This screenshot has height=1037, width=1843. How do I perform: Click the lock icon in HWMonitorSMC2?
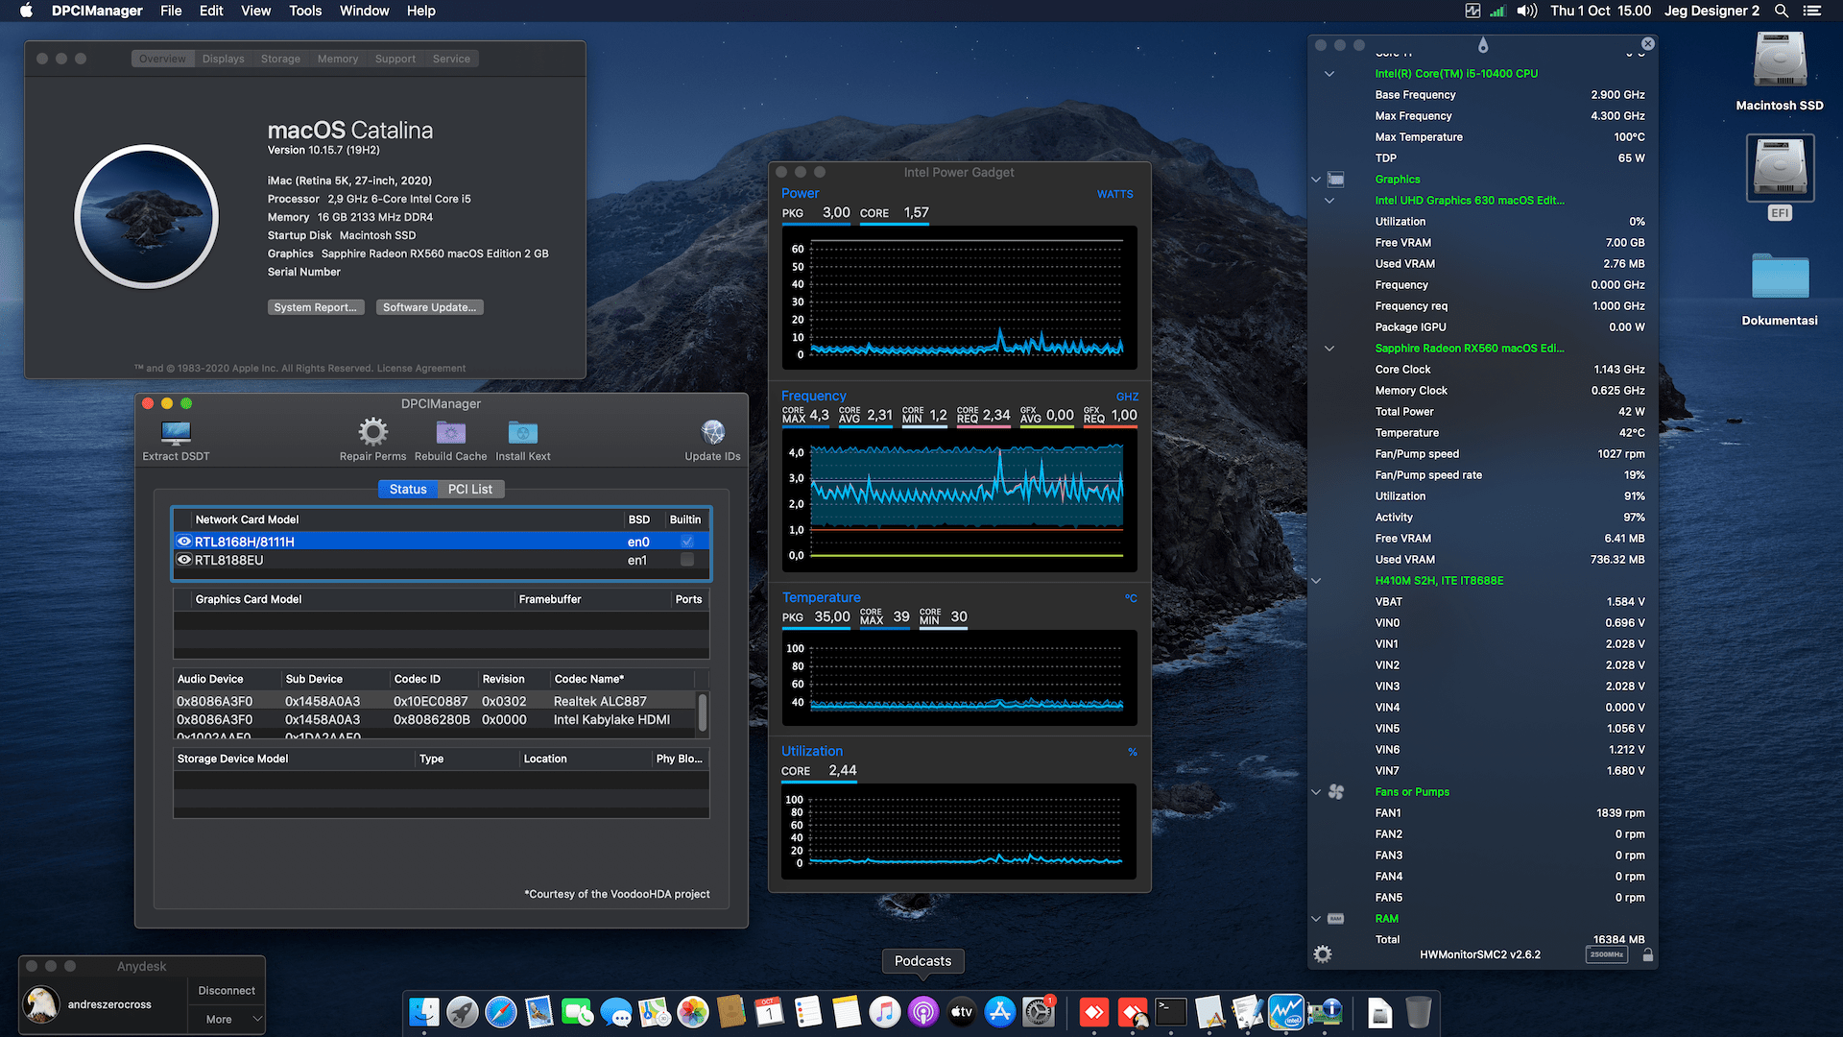pyautogui.click(x=1647, y=954)
